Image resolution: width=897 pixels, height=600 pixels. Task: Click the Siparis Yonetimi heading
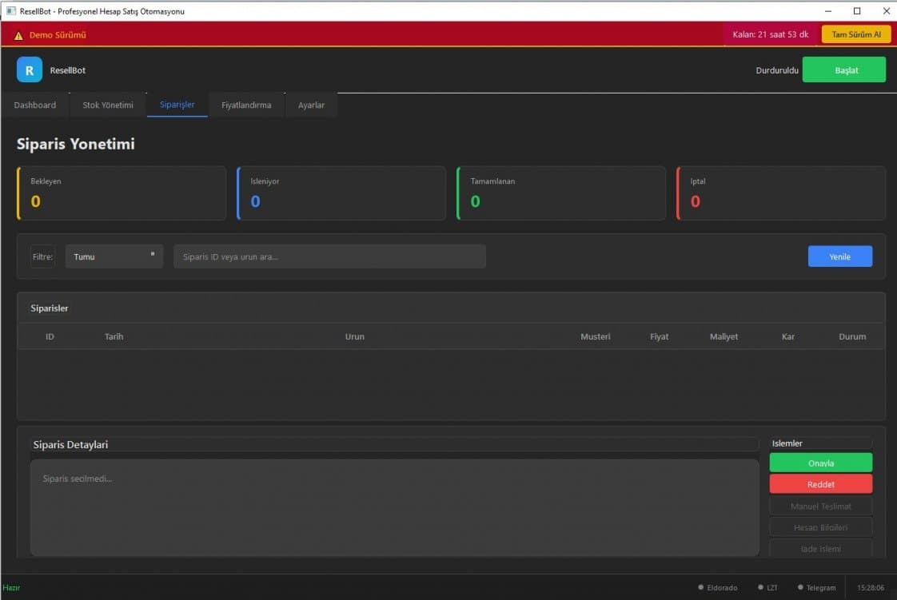75,144
